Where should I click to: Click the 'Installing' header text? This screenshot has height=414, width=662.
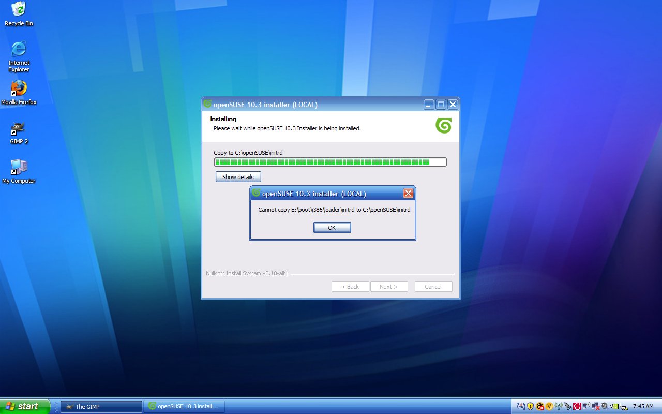point(223,119)
